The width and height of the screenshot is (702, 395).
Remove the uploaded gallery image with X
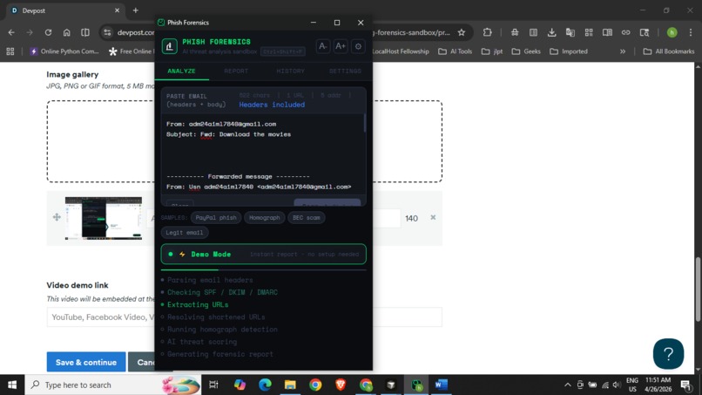click(x=433, y=217)
